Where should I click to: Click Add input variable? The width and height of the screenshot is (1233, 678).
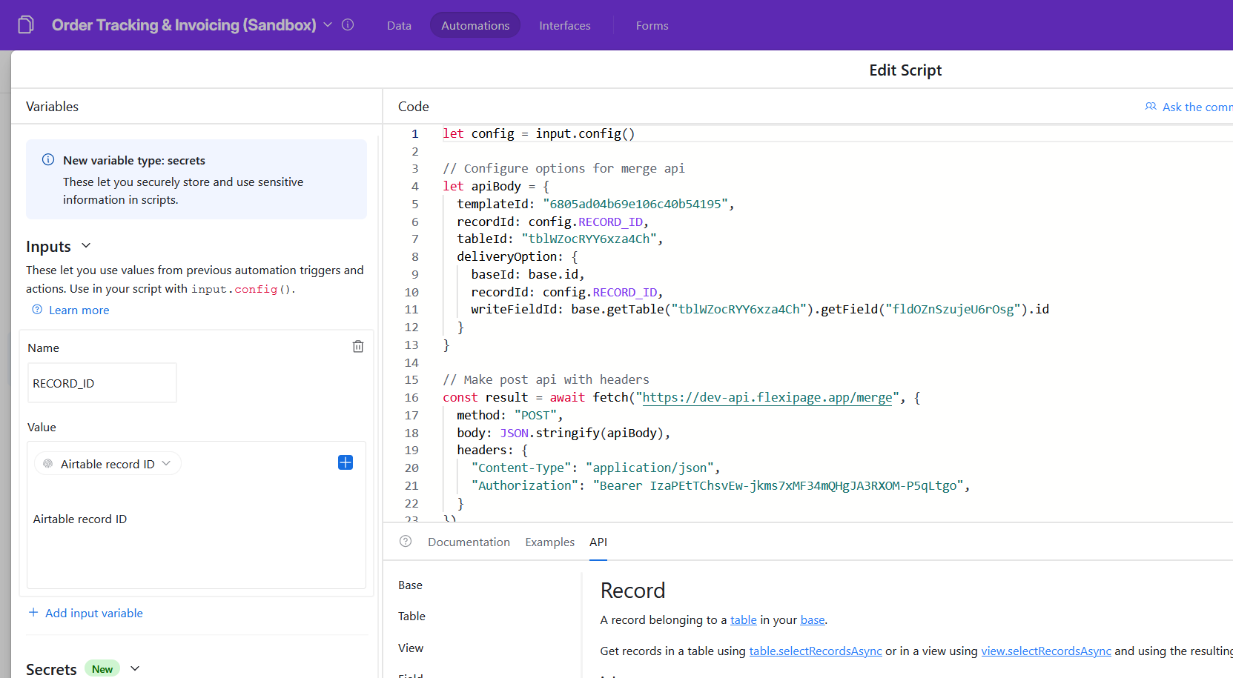[x=94, y=613]
